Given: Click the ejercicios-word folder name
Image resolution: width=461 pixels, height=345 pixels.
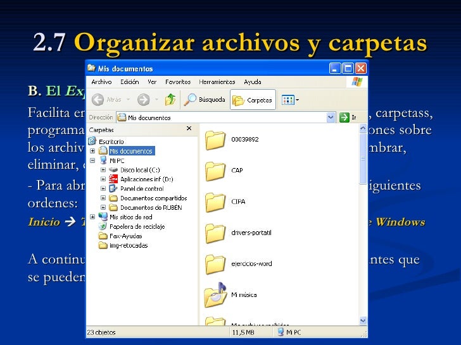Looking at the screenshot, I should click(251, 263).
